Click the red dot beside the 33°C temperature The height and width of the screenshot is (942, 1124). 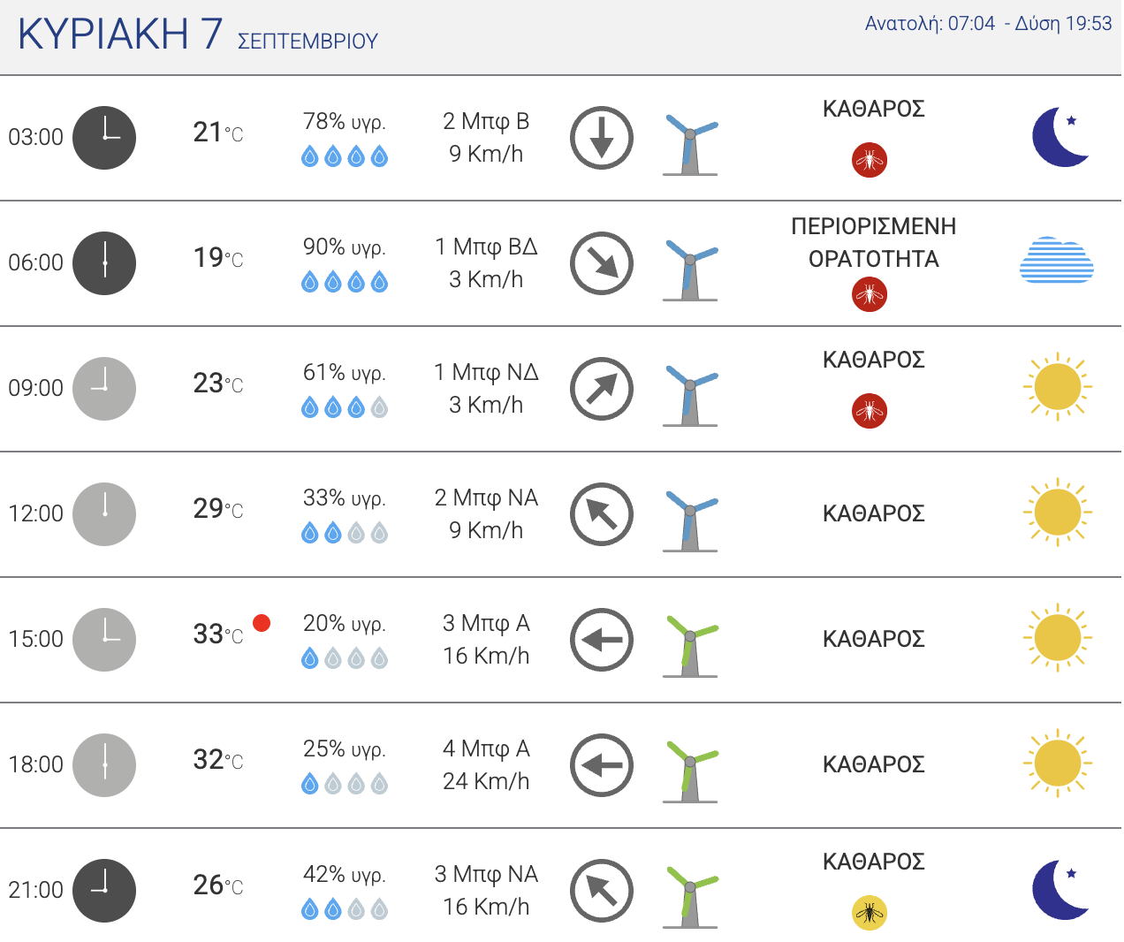[x=262, y=623]
